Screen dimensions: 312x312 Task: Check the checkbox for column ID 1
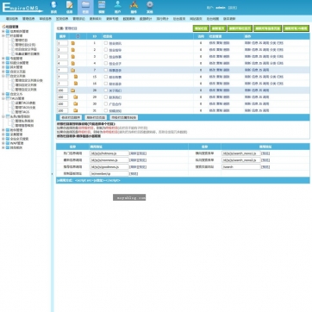pos(106,43)
